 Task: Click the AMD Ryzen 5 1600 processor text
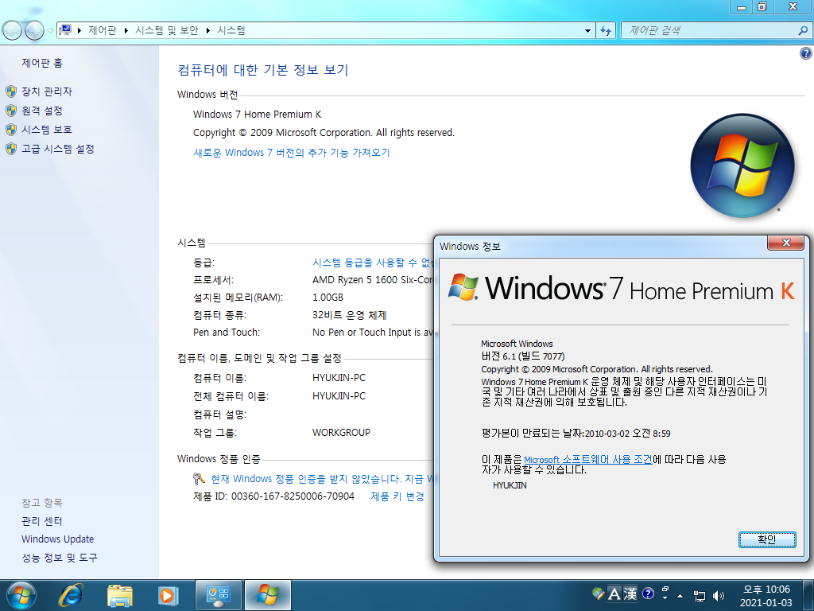373,280
